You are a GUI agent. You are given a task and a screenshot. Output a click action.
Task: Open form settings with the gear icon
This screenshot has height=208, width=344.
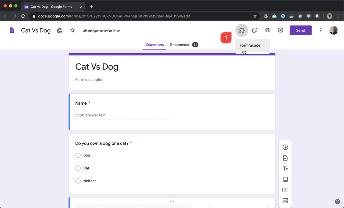point(280,30)
